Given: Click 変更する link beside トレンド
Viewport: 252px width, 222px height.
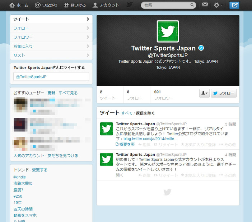Looking at the screenshot, I should click(40, 170).
